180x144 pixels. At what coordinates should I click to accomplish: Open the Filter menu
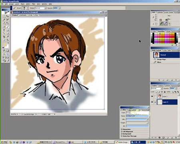point(34,4)
